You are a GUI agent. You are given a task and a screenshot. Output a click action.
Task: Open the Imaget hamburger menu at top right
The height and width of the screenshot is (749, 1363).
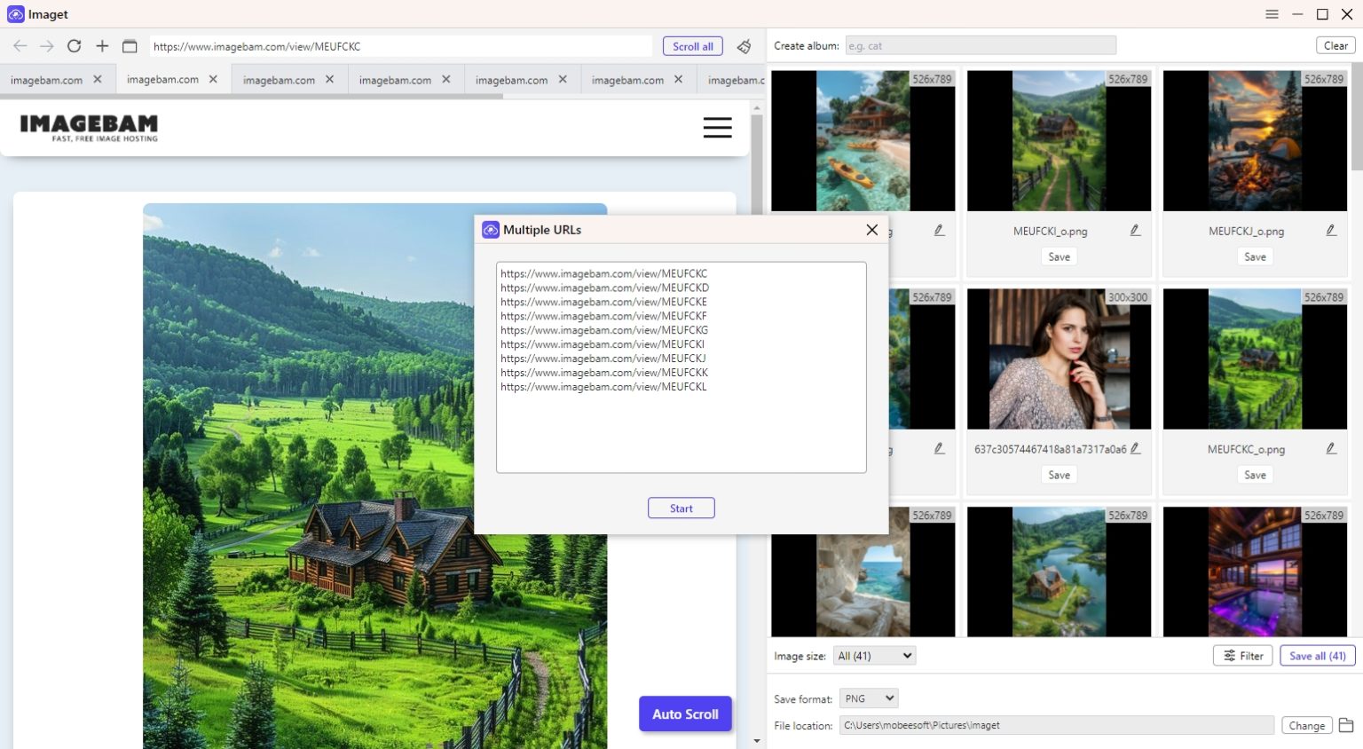click(1272, 14)
